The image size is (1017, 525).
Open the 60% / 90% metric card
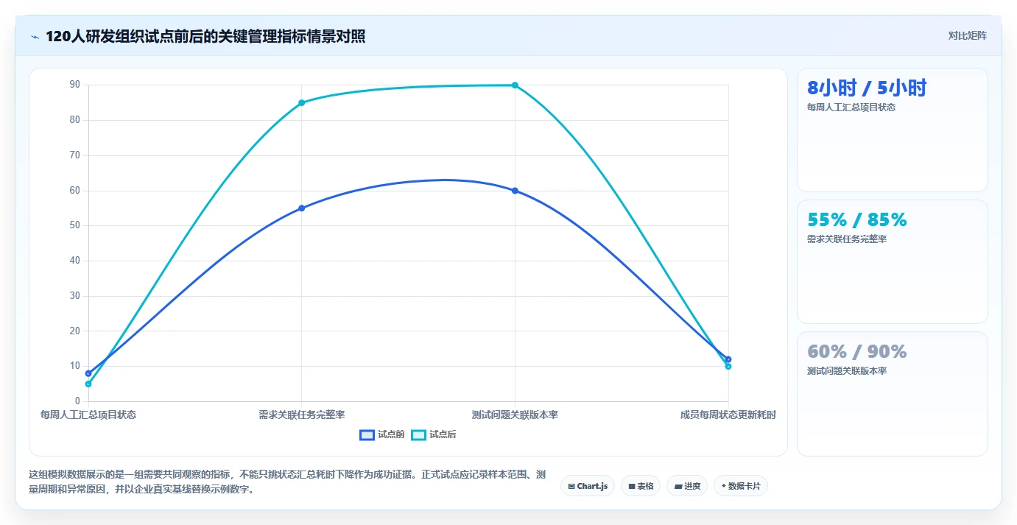pos(892,394)
